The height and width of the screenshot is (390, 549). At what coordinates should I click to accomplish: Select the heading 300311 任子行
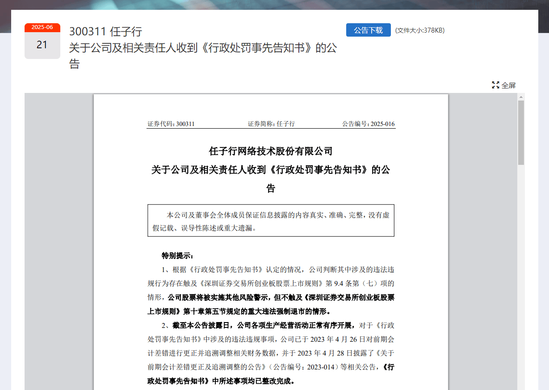coord(105,31)
